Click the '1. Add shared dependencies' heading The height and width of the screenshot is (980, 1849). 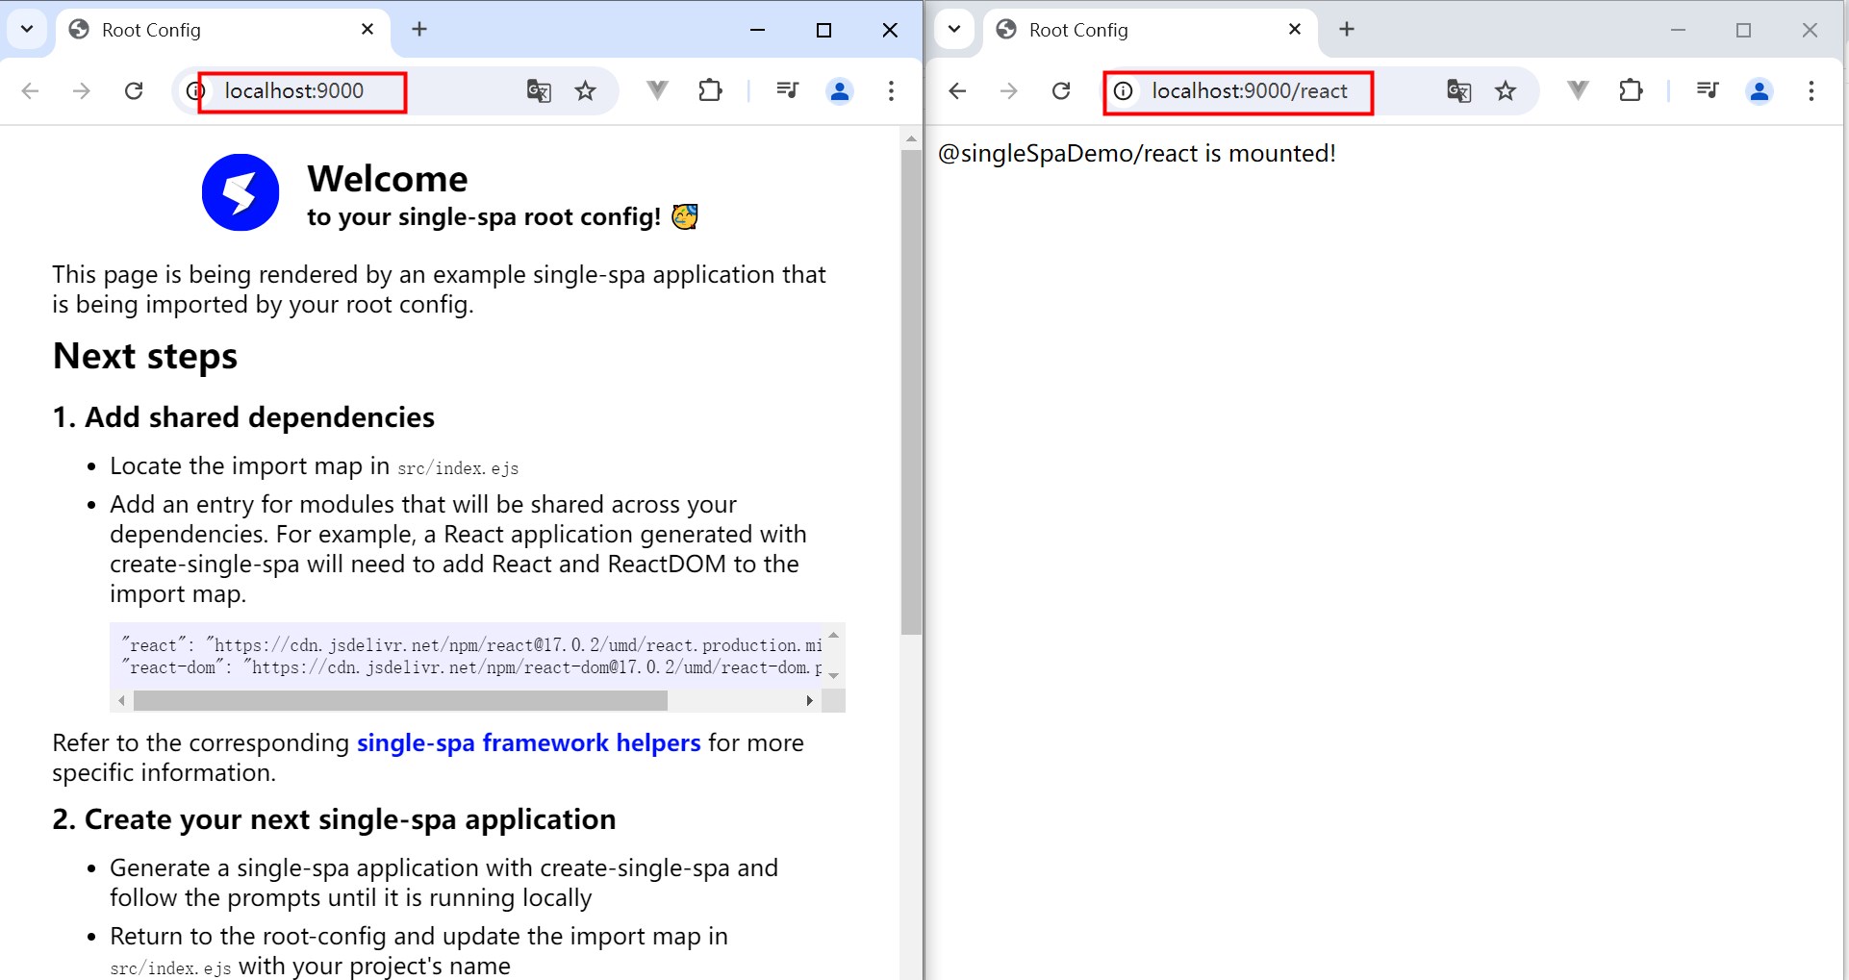[x=243, y=417]
